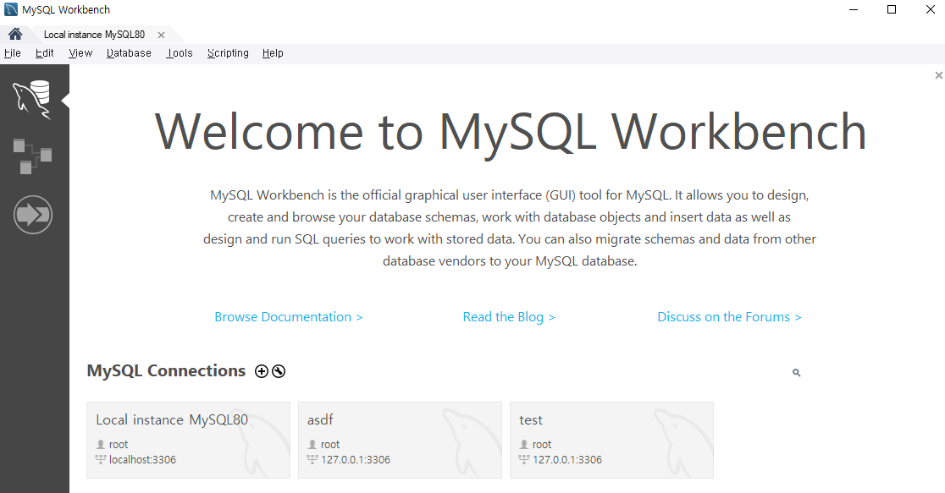Click the MySQL Connections heading
Viewport: 945px width, 493px height.
tap(166, 370)
